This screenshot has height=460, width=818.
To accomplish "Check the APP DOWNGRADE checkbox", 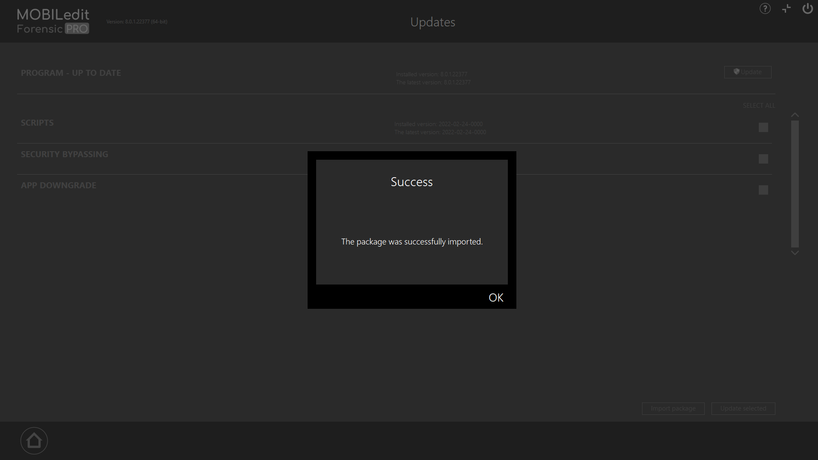I will pyautogui.click(x=763, y=190).
